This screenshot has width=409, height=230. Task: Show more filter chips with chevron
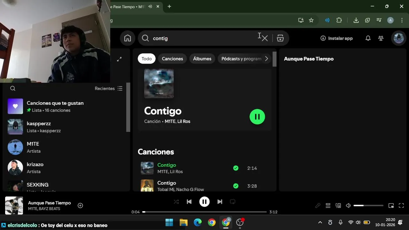(x=266, y=59)
